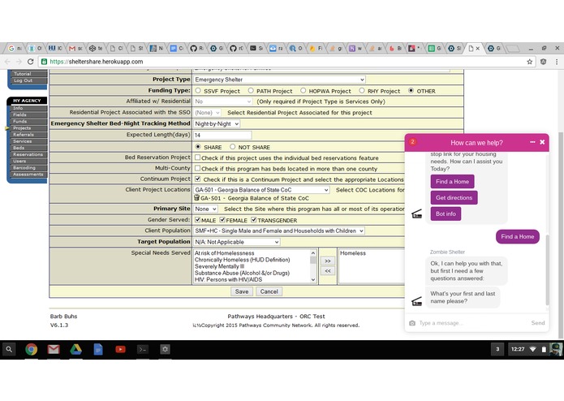The height and width of the screenshot is (401, 564).
Task: Uncheck MALE gender served
Action: [197, 220]
